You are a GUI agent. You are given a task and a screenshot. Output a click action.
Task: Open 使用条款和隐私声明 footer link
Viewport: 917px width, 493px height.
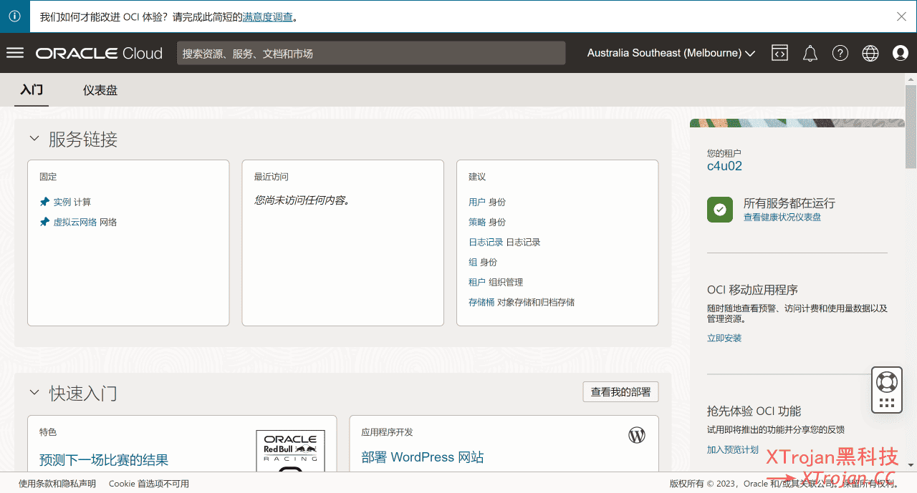(x=57, y=484)
